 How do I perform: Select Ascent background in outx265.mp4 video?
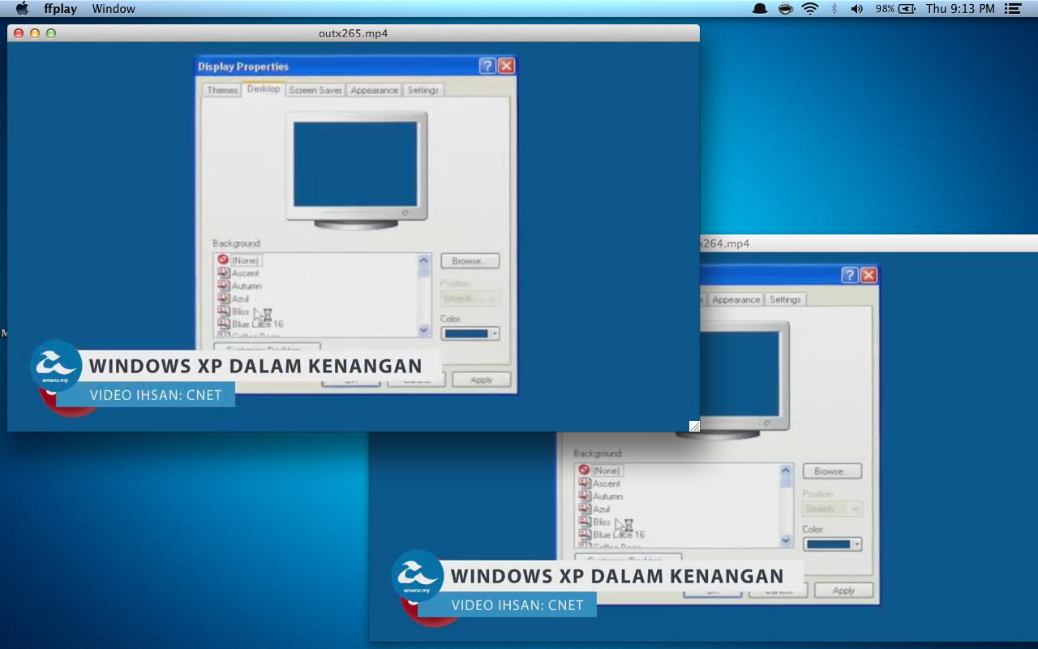tap(238, 273)
